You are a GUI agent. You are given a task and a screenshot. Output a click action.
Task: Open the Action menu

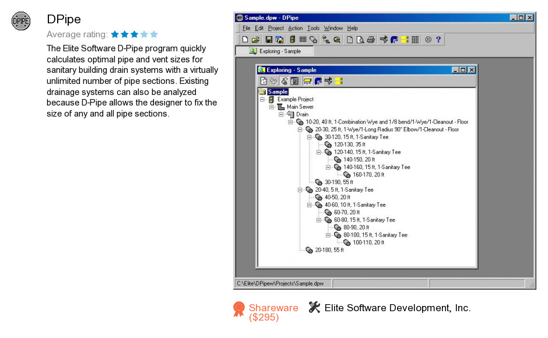point(296,29)
